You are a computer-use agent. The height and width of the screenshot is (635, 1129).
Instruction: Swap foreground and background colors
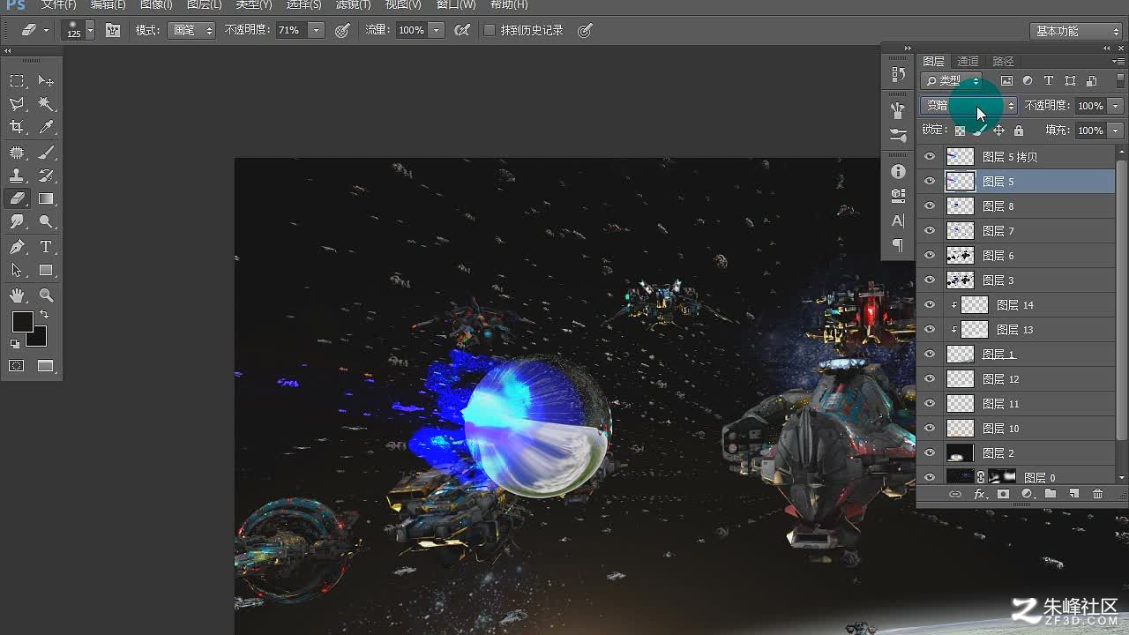pos(44,315)
